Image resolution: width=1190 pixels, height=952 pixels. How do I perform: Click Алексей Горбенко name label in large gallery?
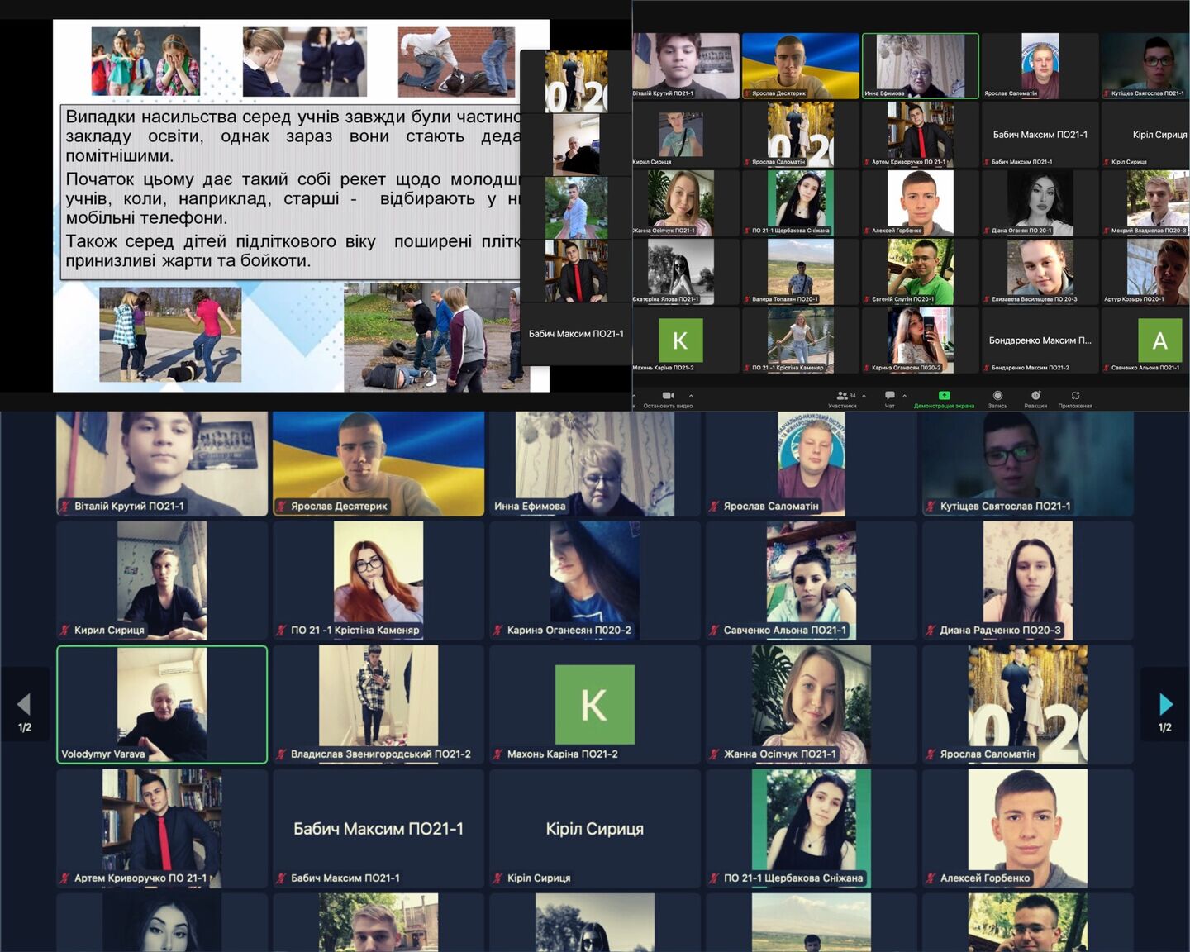(x=985, y=878)
